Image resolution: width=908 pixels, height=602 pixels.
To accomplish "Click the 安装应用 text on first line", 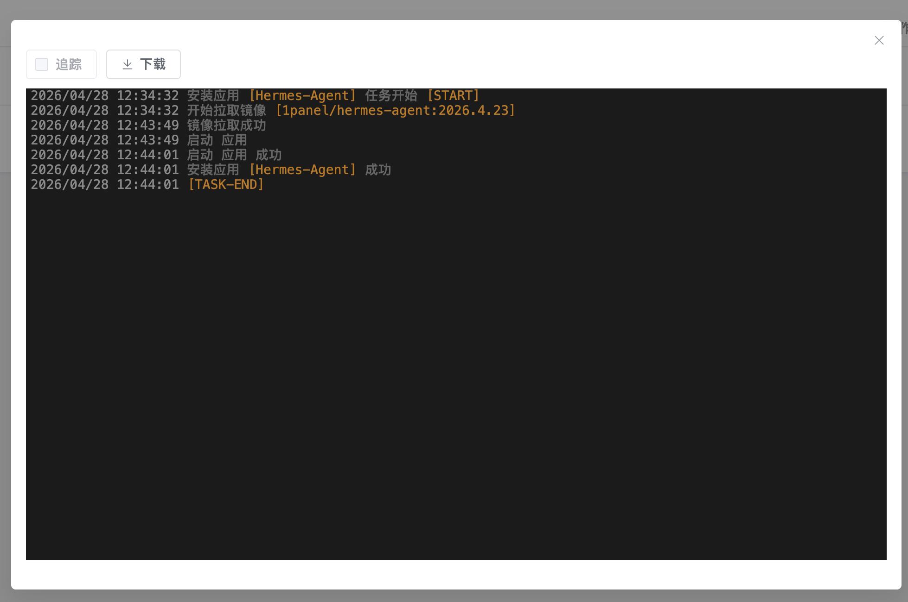I will pos(213,96).
